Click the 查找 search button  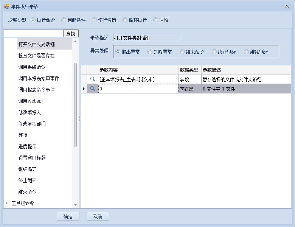(71, 34)
